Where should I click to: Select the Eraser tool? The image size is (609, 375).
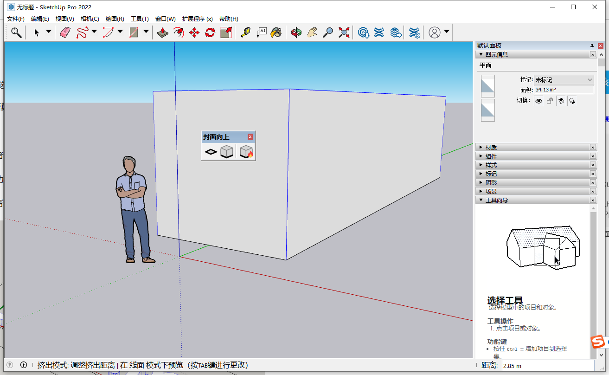tap(65, 32)
